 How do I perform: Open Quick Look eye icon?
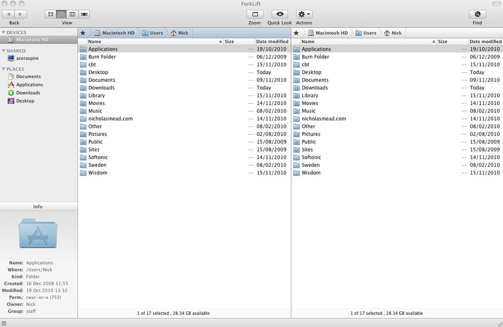tap(280, 14)
